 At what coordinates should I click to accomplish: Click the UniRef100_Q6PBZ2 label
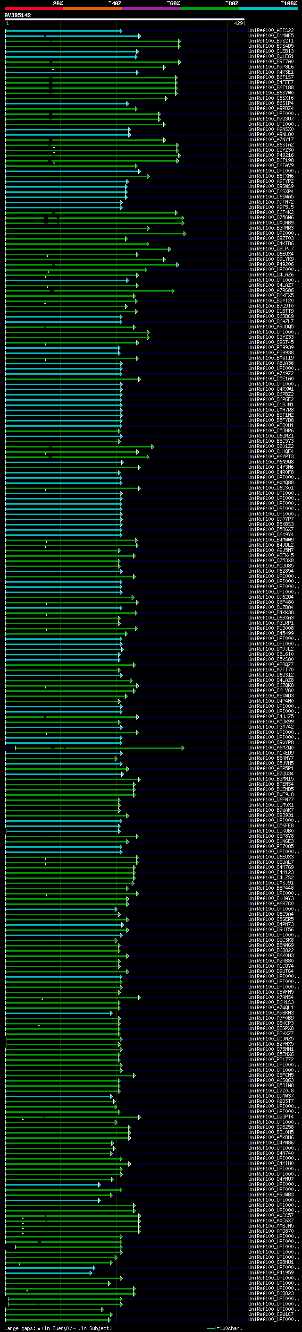click(x=271, y=395)
